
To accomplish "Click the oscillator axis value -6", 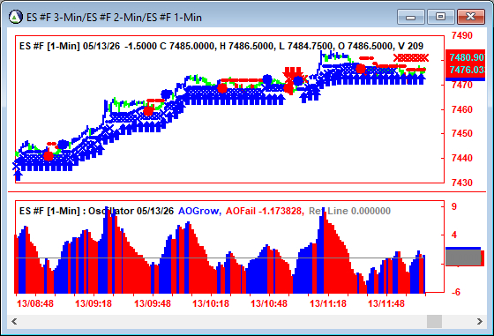I will [455, 292].
